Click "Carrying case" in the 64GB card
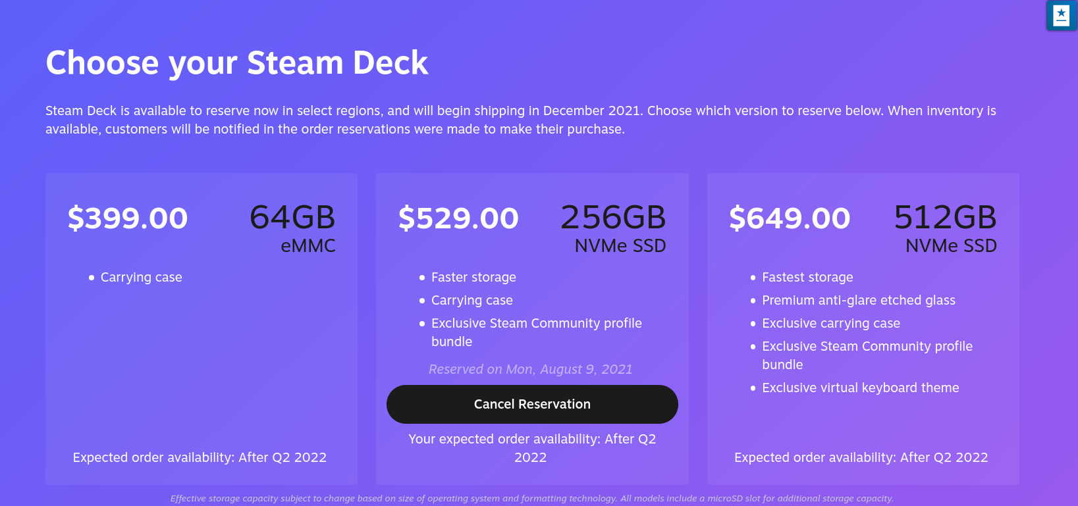The image size is (1078, 506). click(141, 277)
